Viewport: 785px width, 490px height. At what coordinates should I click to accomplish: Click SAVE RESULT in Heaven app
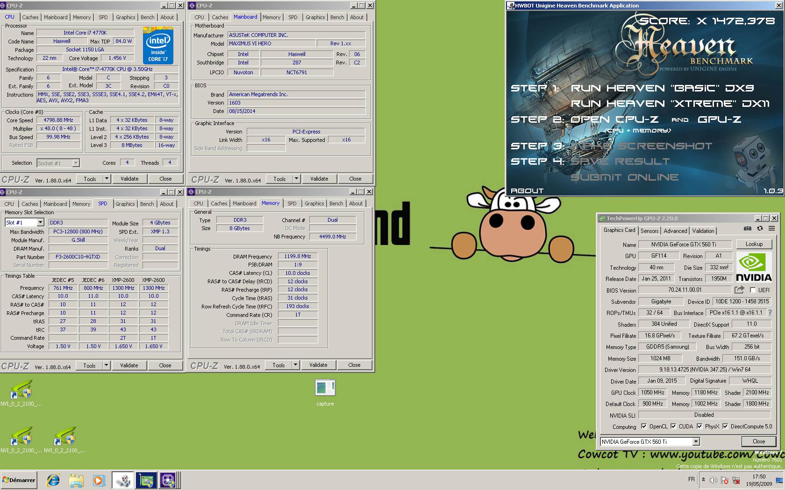pyautogui.click(x=620, y=161)
